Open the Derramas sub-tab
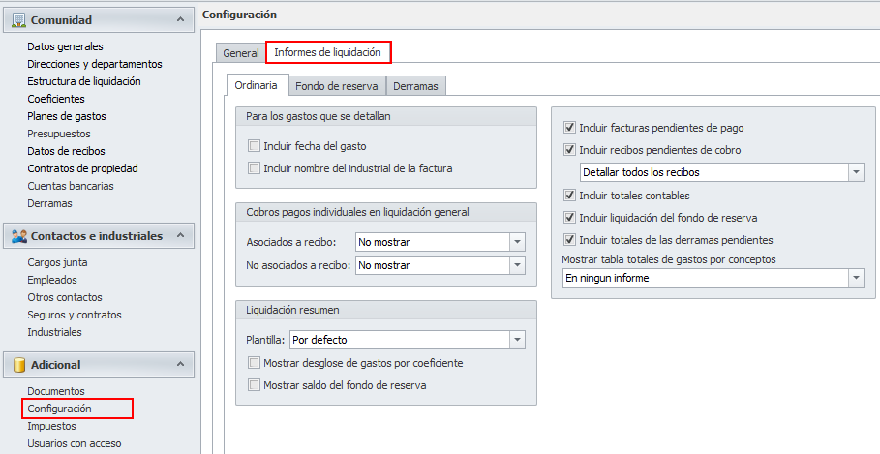880x454 pixels. tap(415, 86)
